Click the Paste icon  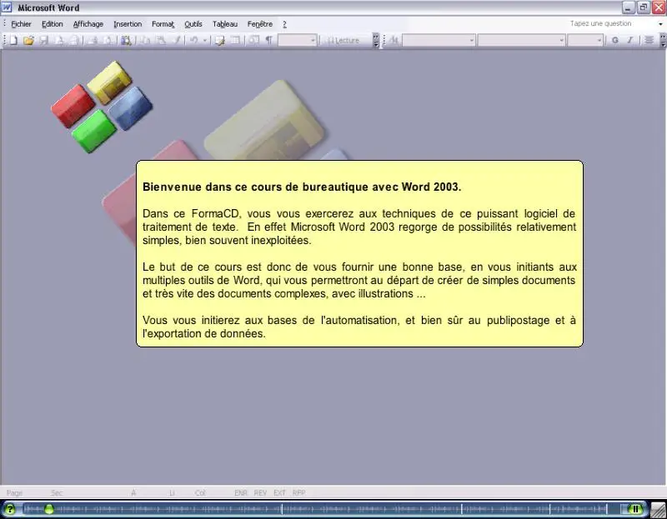click(161, 40)
